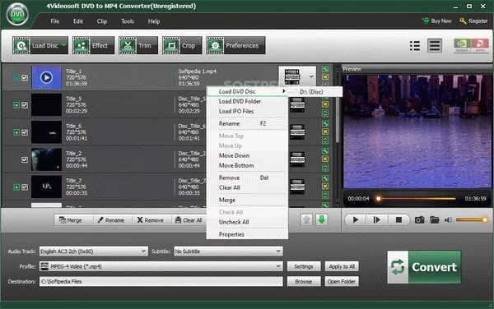
Task: Open the Crop tool
Action: 182,45
